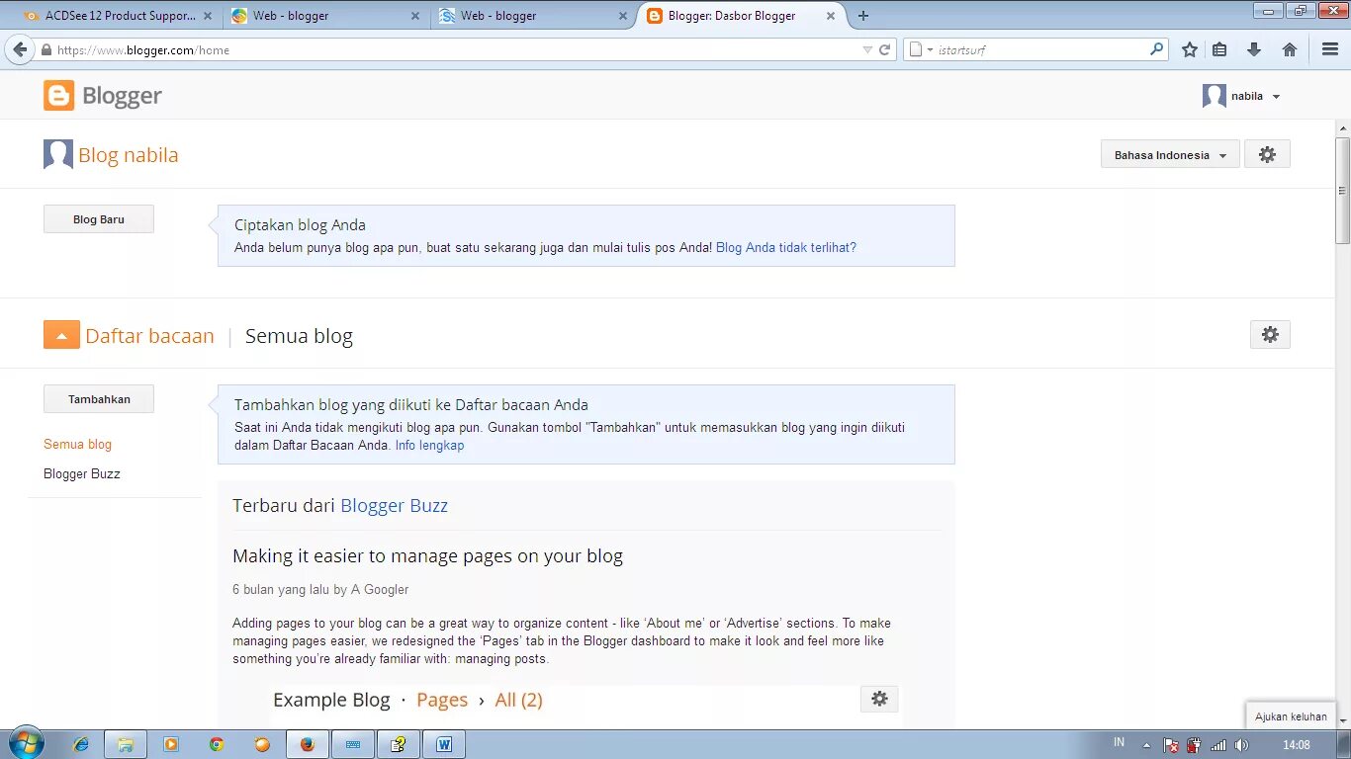This screenshot has width=1351, height=759.
Task: Open the 'Blog Anda tidak terlihat?' link
Action: click(x=786, y=248)
